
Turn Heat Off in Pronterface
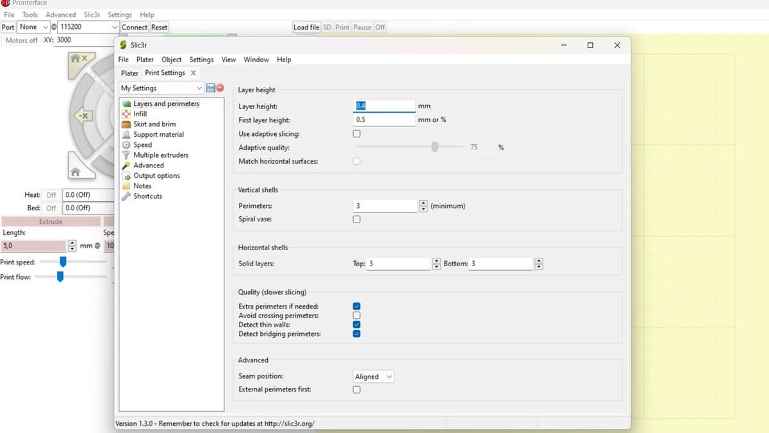point(51,195)
